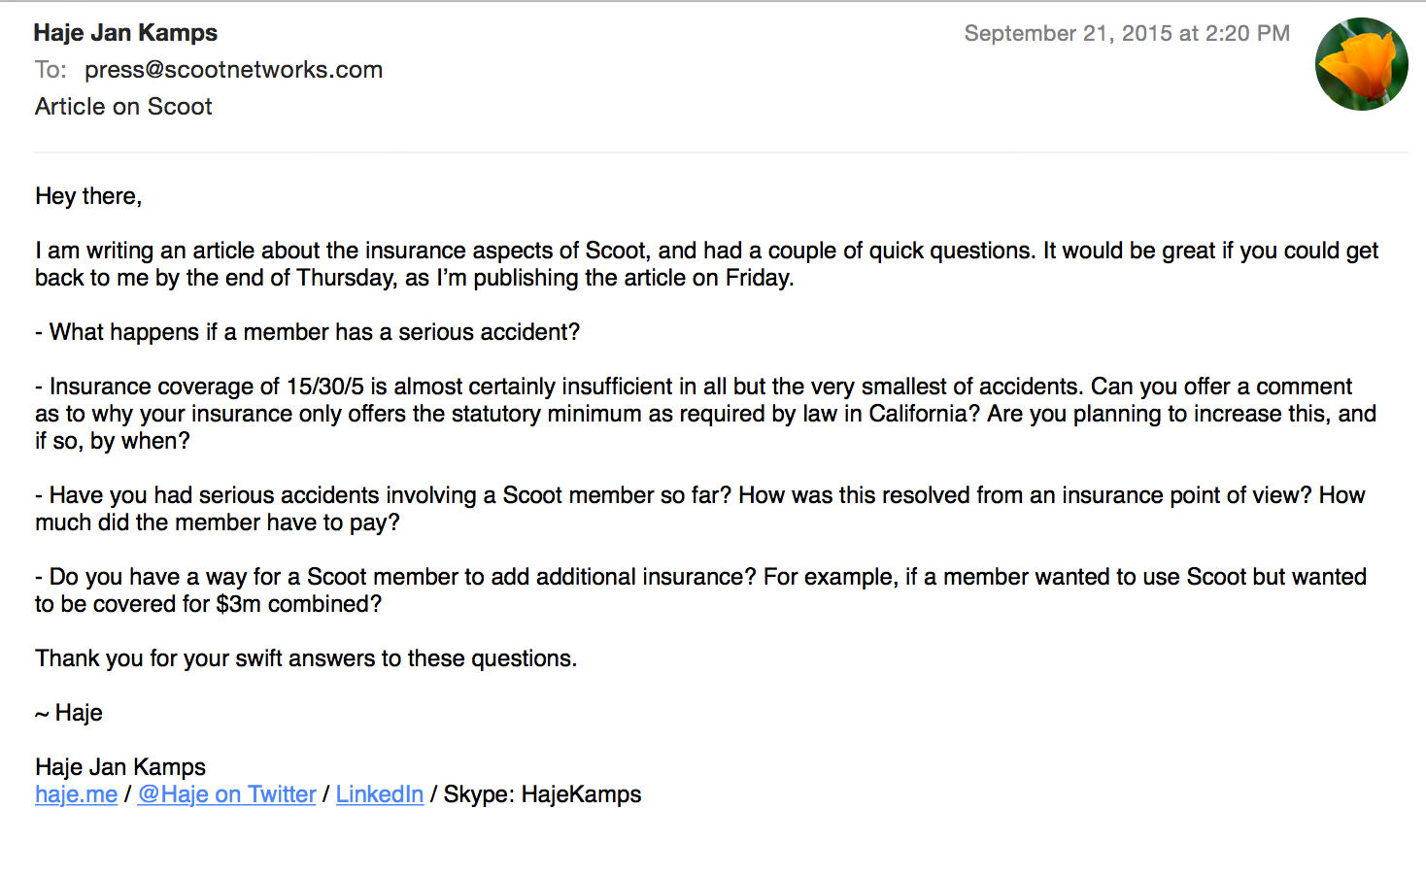Screen dimensions: 1426x876
Task: Click the 'To:' field label
Action: (51, 70)
